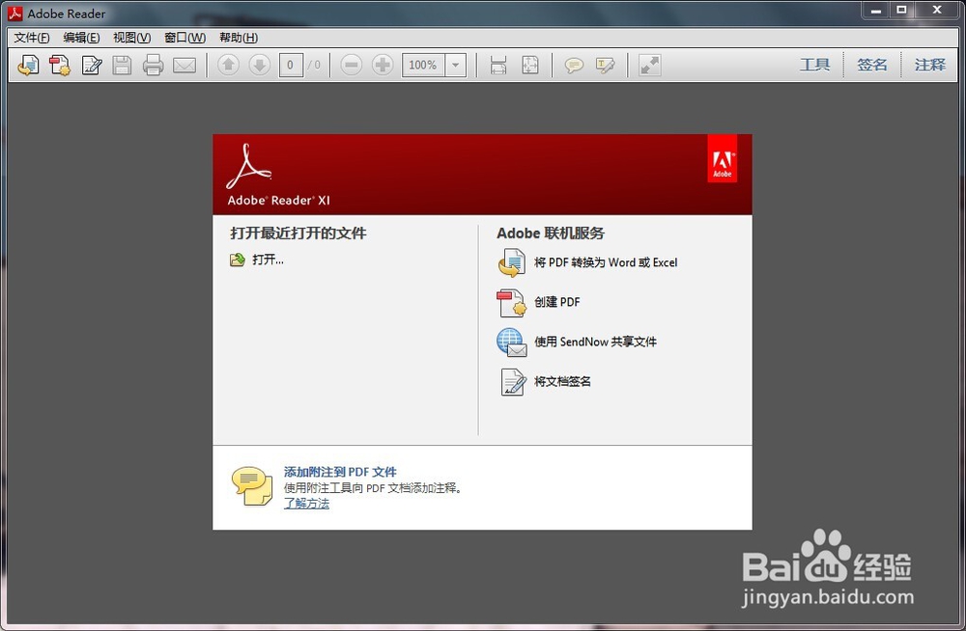Click the fit width scrolling mode icon

498,65
